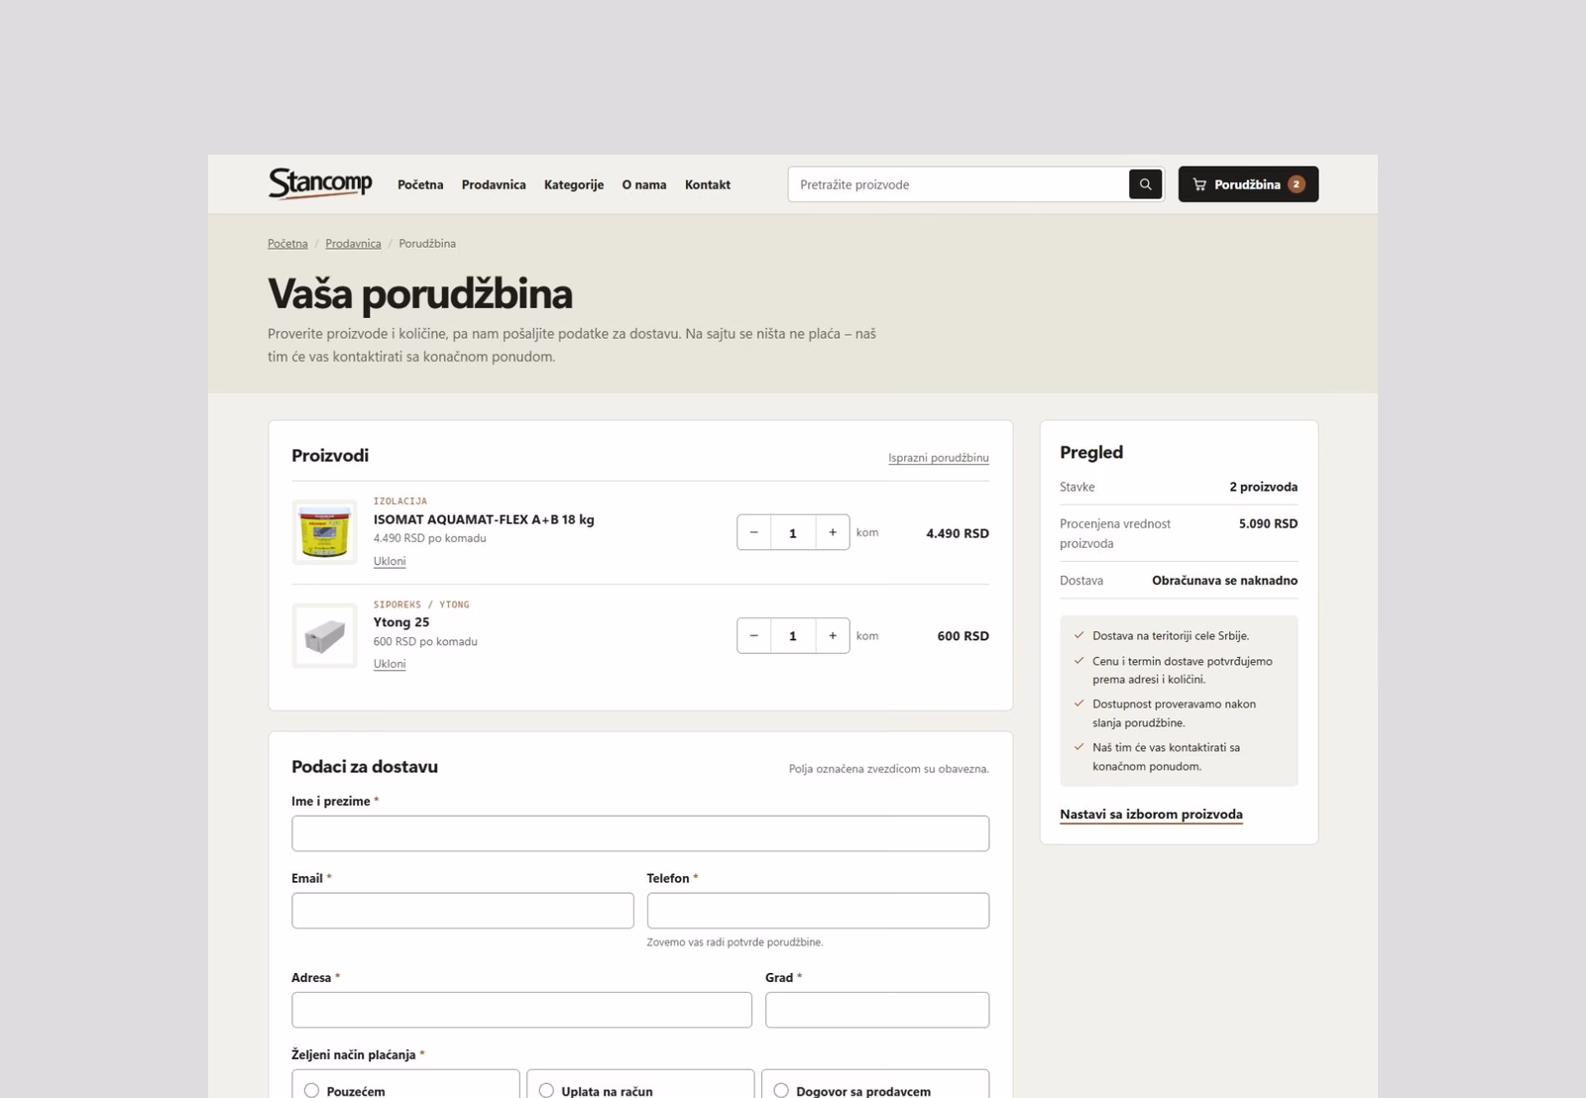Click the Pretražite proizvode search field
The height and width of the screenshot is (1098, 1586).
958,184
